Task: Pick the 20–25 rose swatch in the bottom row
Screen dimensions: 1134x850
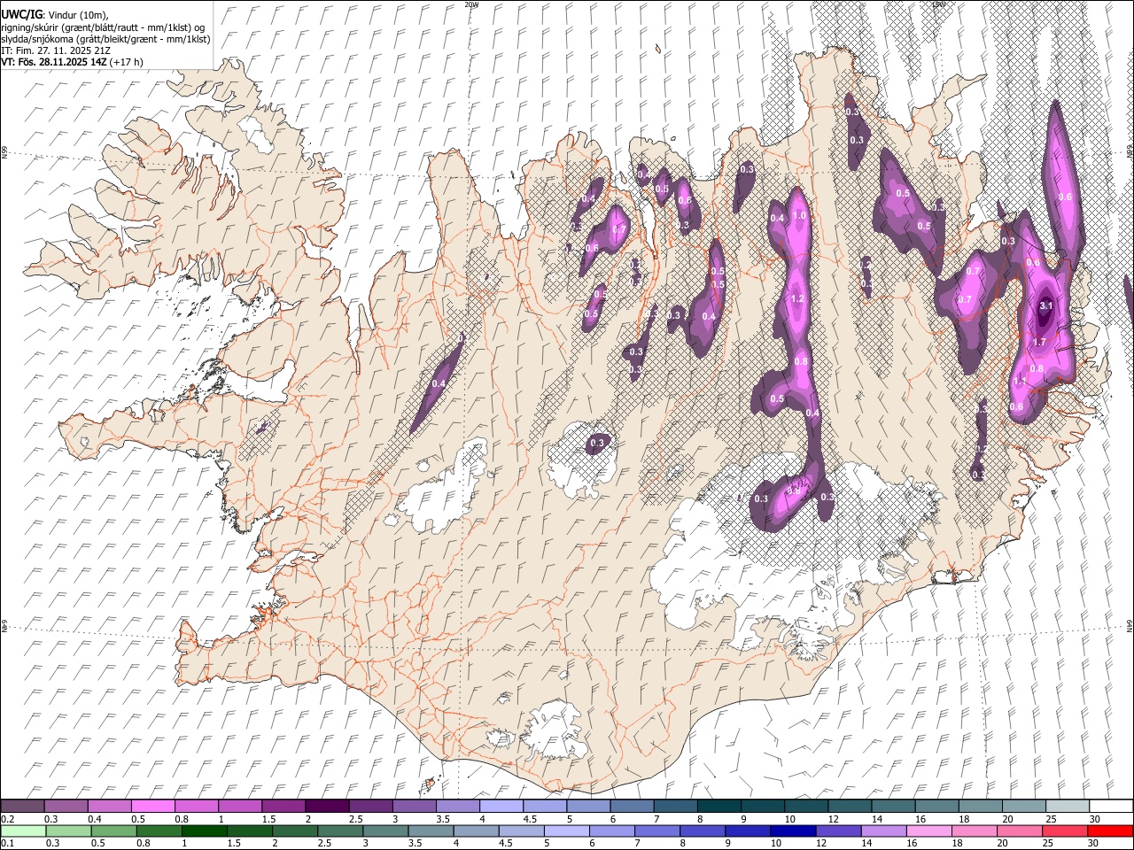Action: (x=1020, y=831)
